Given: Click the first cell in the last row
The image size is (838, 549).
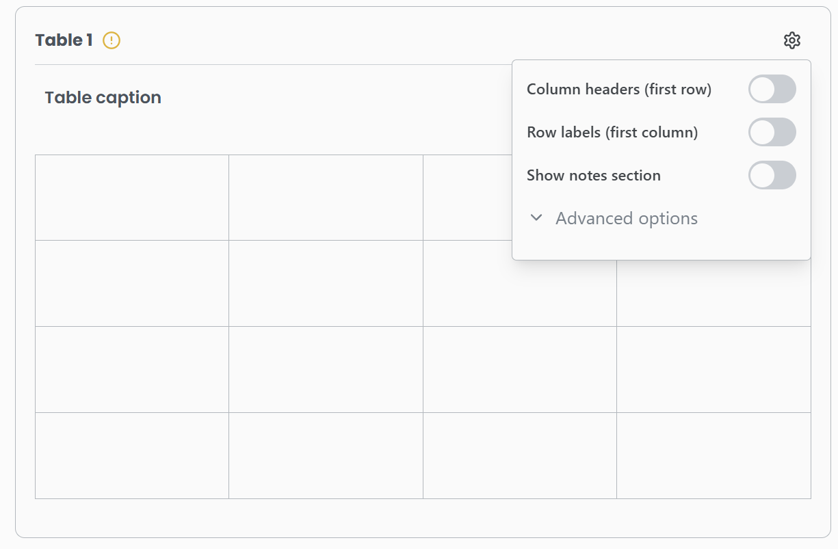Looking at the screenshot, I should click(x=132, y=455).
